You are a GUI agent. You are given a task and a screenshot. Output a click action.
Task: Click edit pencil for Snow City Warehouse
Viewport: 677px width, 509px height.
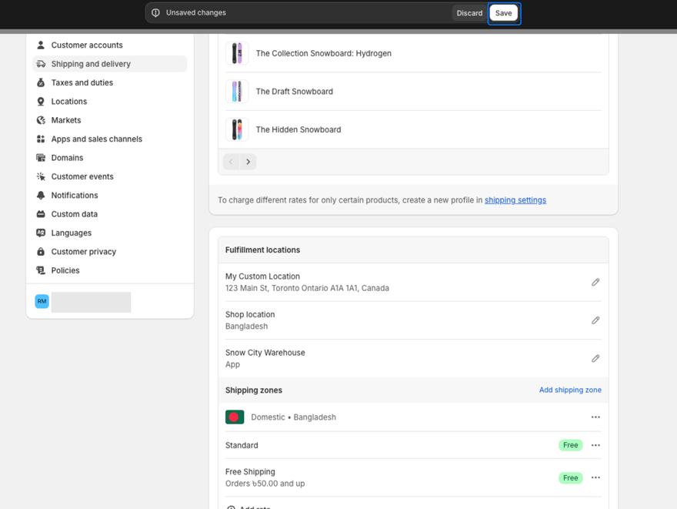[x=595, y=359]
